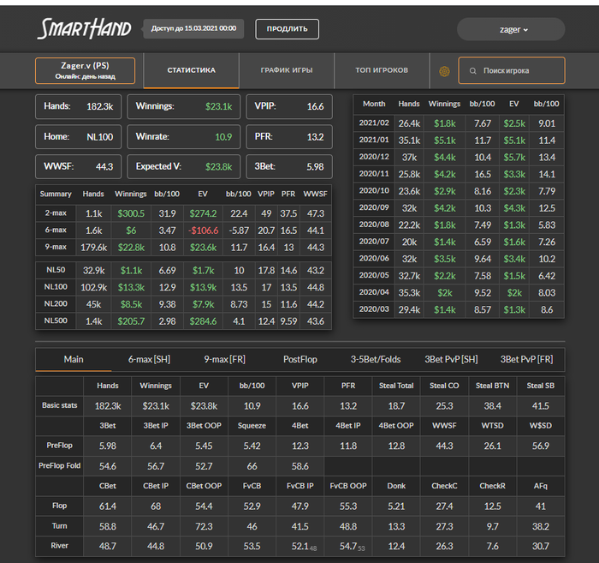Select the 2020/09 month row
599x563 pixels.
(459, 208)
